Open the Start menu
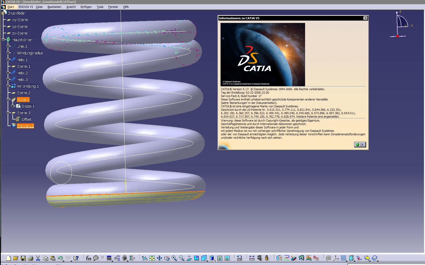 tap(11, 7)
